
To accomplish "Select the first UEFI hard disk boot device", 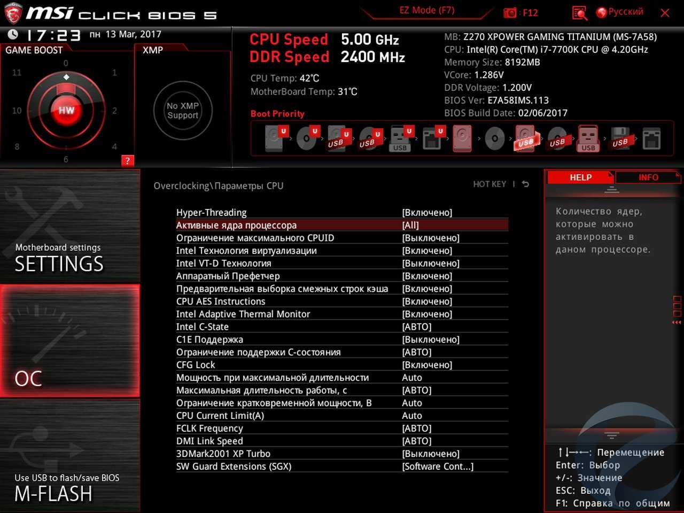I will point(274,138).
